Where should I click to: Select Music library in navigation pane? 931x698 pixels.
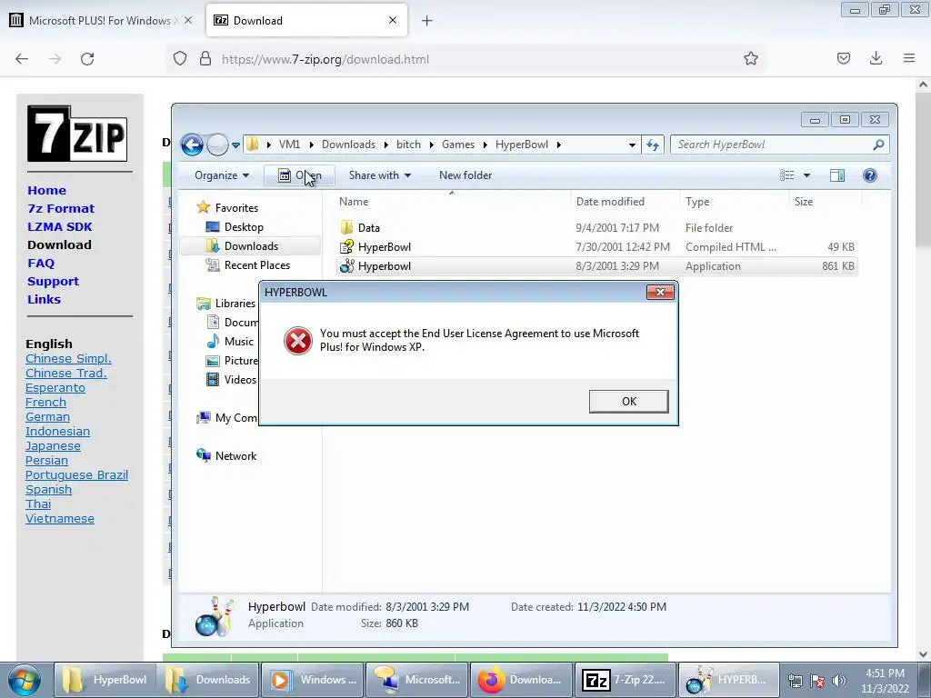click(230, 342)
